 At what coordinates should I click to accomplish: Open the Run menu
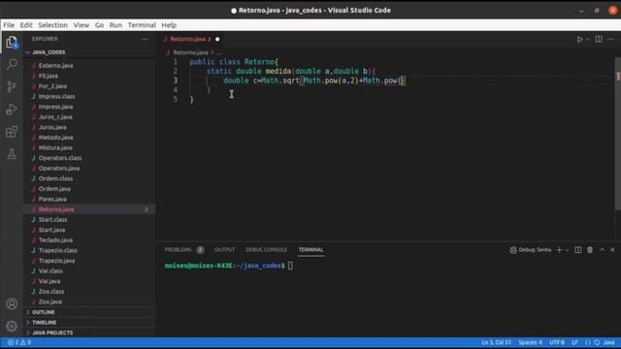coord(115,25)
